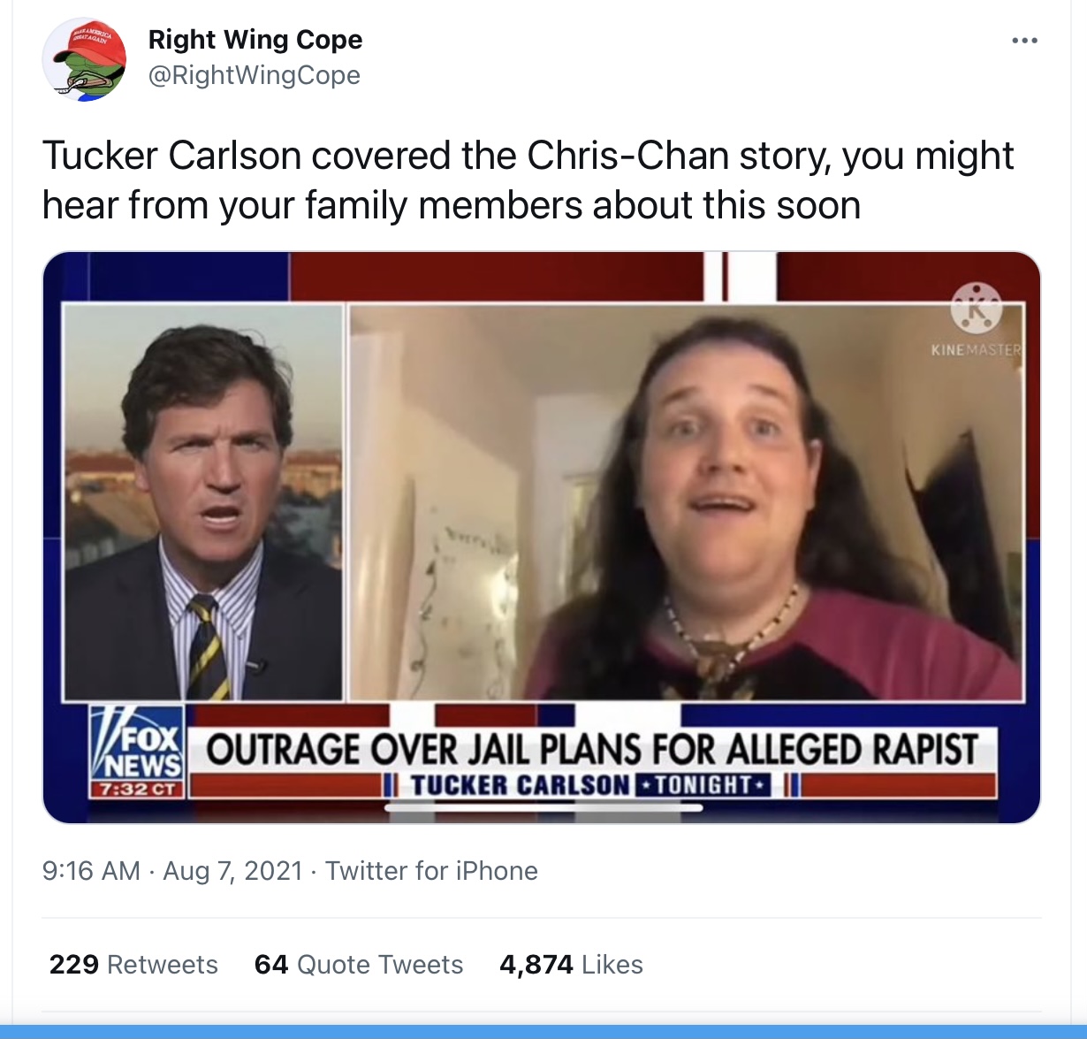Open Right Wing Cope display name
Image resolution: width=1087 pixels, height=1039 pixels.
click(x=255, y=40)
